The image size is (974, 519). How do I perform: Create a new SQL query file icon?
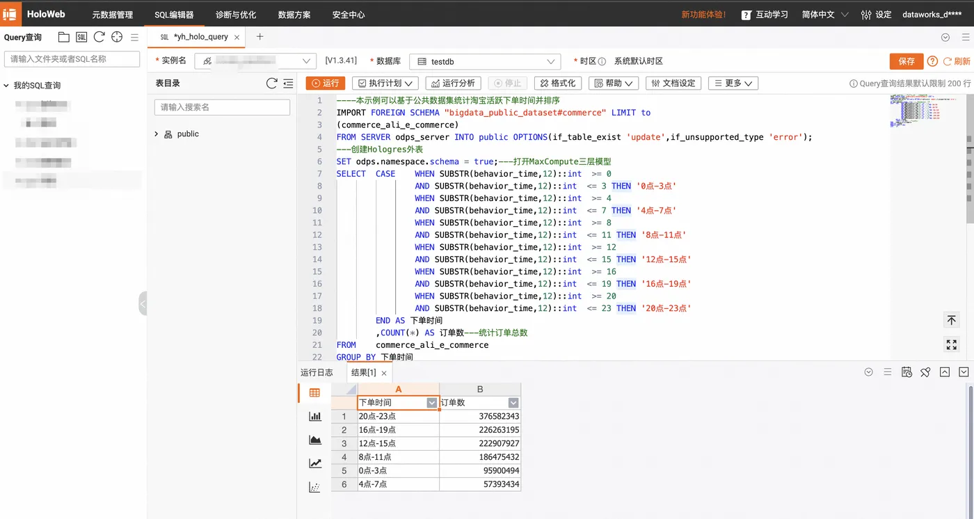tap(81, 37)
